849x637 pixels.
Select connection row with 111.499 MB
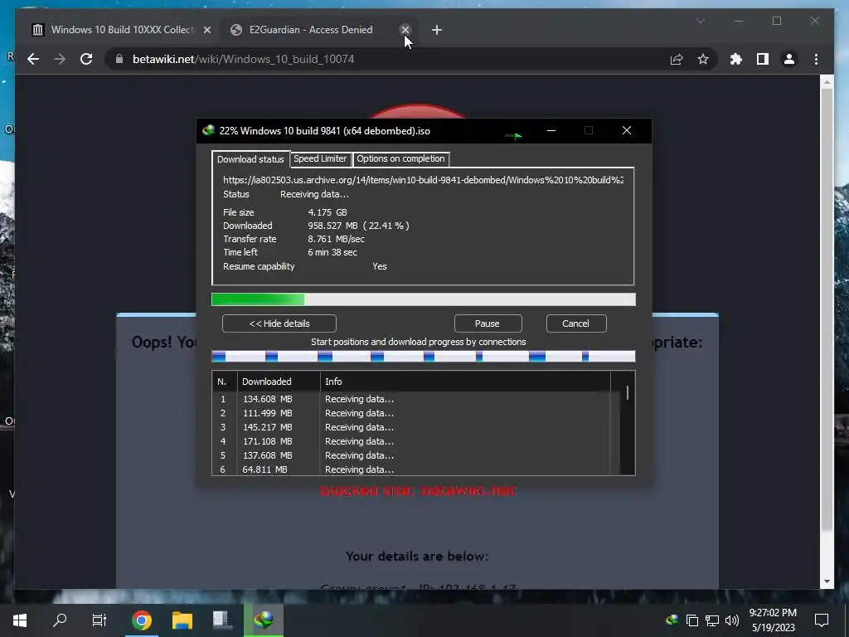tap(411, 413)
